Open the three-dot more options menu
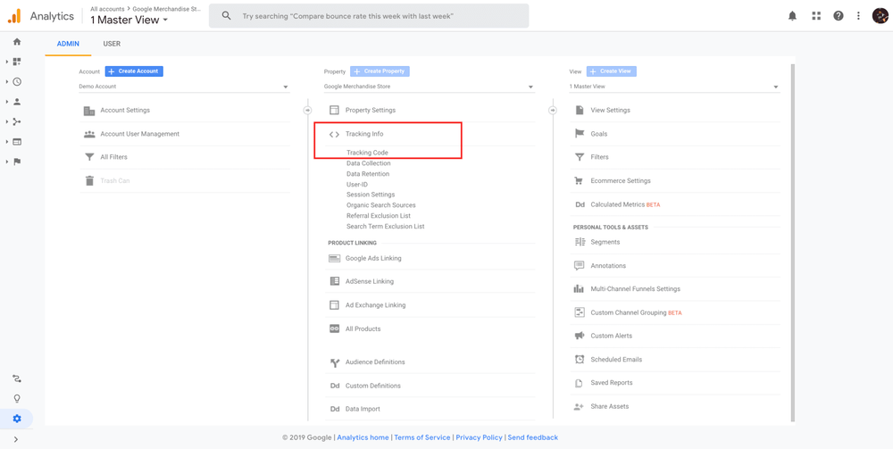The height and width of the screenshot is (449, 893). point(858,16)
